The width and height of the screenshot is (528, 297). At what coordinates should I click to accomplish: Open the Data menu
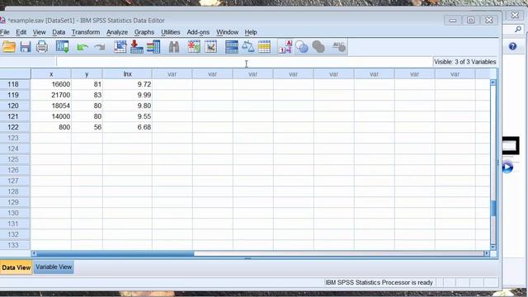[59, 32]
